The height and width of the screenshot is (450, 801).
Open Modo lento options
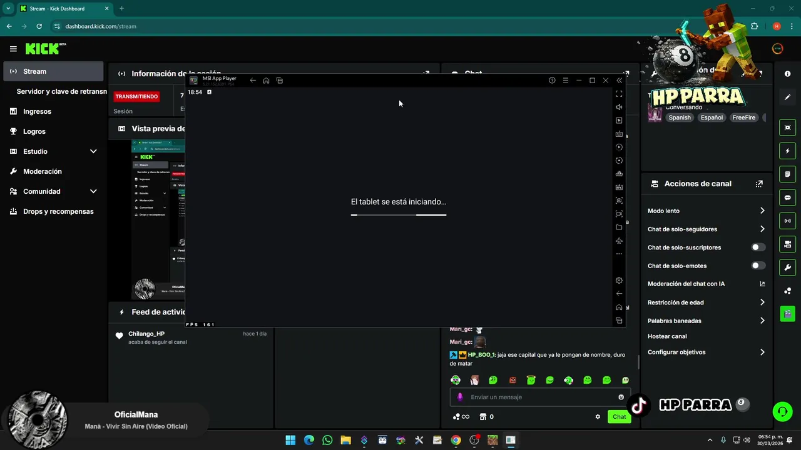coord(706,211)
